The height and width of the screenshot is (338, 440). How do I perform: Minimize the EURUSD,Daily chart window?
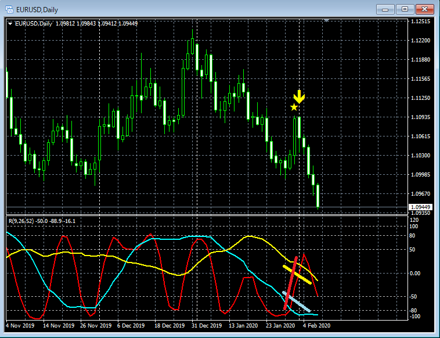coord(385,9)
